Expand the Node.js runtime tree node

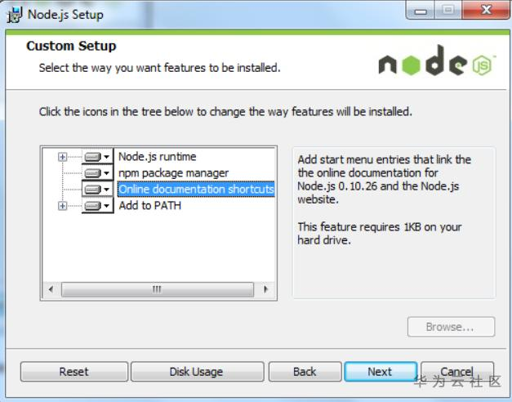(62, 157)
